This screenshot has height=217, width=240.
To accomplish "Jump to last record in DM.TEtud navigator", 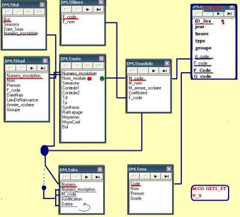I will (x=43, y=68).
